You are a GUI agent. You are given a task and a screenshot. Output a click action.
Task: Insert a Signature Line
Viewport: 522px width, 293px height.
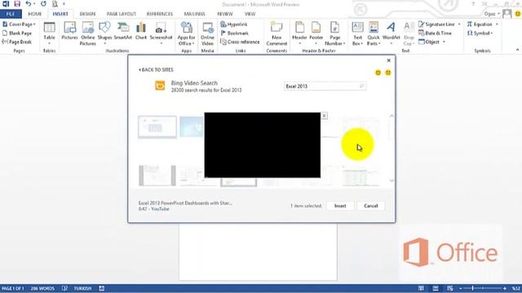point(439,24)
